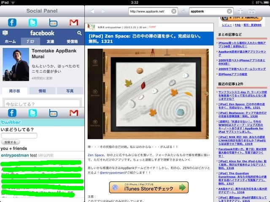Go forward with browser forward arrow
The width and height of the screenshot is (270, 202).
click(103, 11)
